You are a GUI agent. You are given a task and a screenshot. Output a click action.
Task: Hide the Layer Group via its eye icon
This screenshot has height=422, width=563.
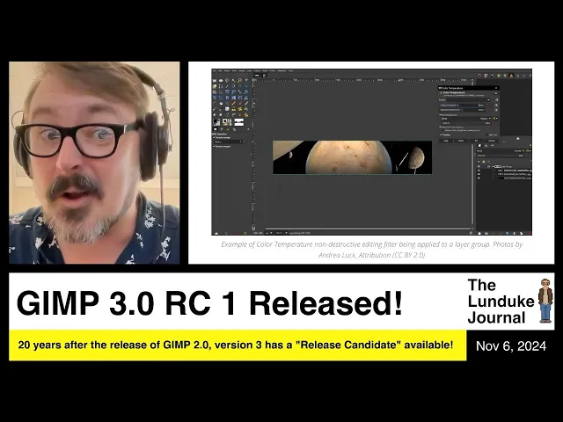[479, 166]
